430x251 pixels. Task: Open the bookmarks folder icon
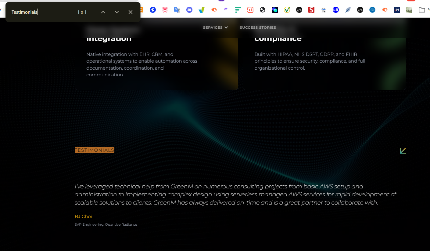point(422,10)
